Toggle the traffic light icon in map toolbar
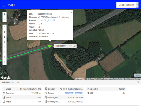 pos(5,62)
